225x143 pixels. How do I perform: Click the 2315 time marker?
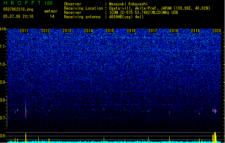pos(110,31)
